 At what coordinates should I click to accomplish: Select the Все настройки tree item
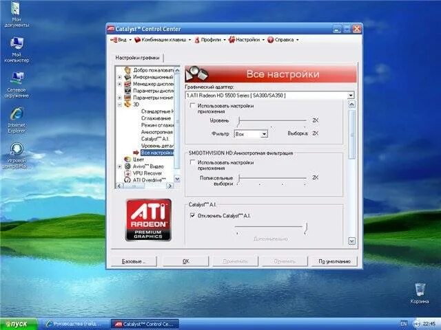pyautogui.click(x=157, y=153)
